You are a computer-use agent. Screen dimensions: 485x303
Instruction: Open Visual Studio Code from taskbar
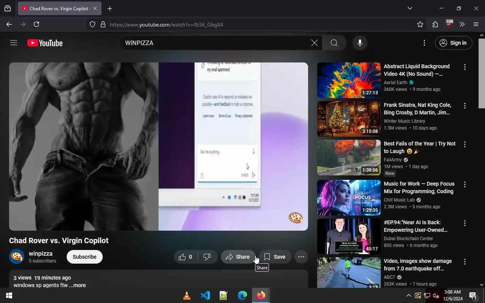(x=205, y=295)
